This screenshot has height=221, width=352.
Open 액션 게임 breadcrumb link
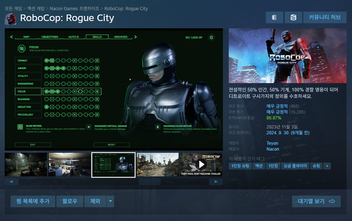click(x=37, y=8)
